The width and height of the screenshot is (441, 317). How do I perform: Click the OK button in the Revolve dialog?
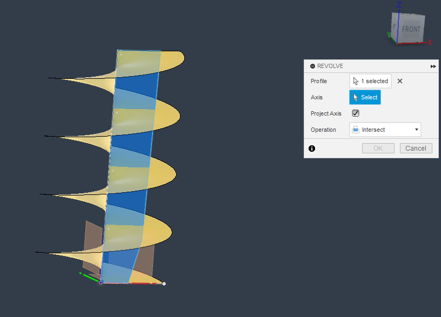[378, 148]
